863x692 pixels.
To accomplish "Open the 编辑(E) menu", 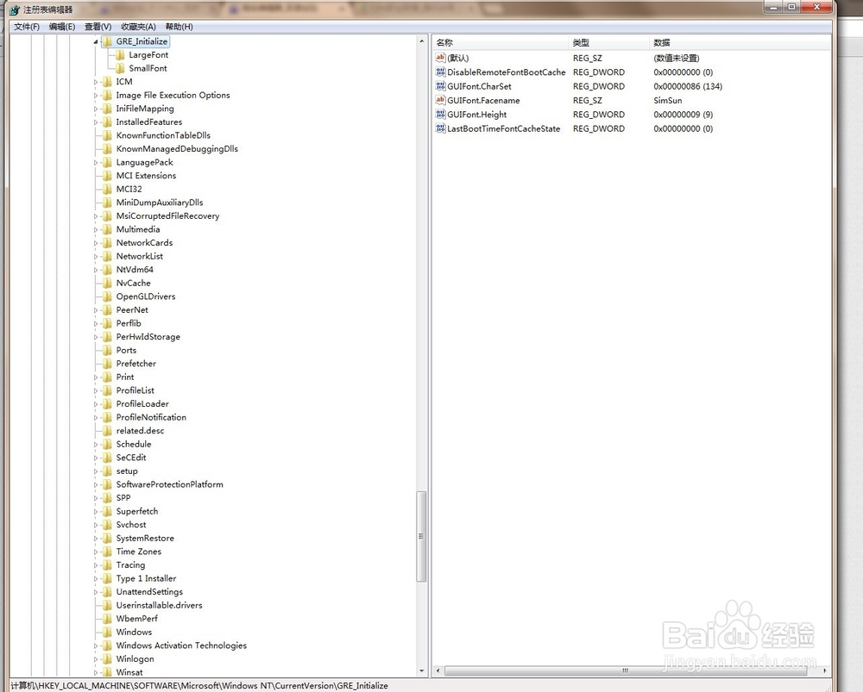I will point(61,27).
